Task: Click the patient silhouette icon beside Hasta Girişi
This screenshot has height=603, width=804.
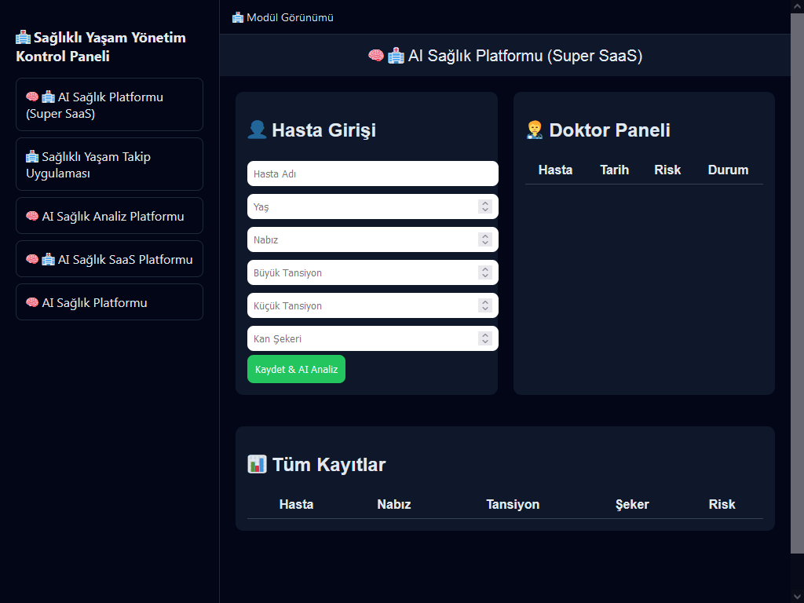Action: pos(257,130)
